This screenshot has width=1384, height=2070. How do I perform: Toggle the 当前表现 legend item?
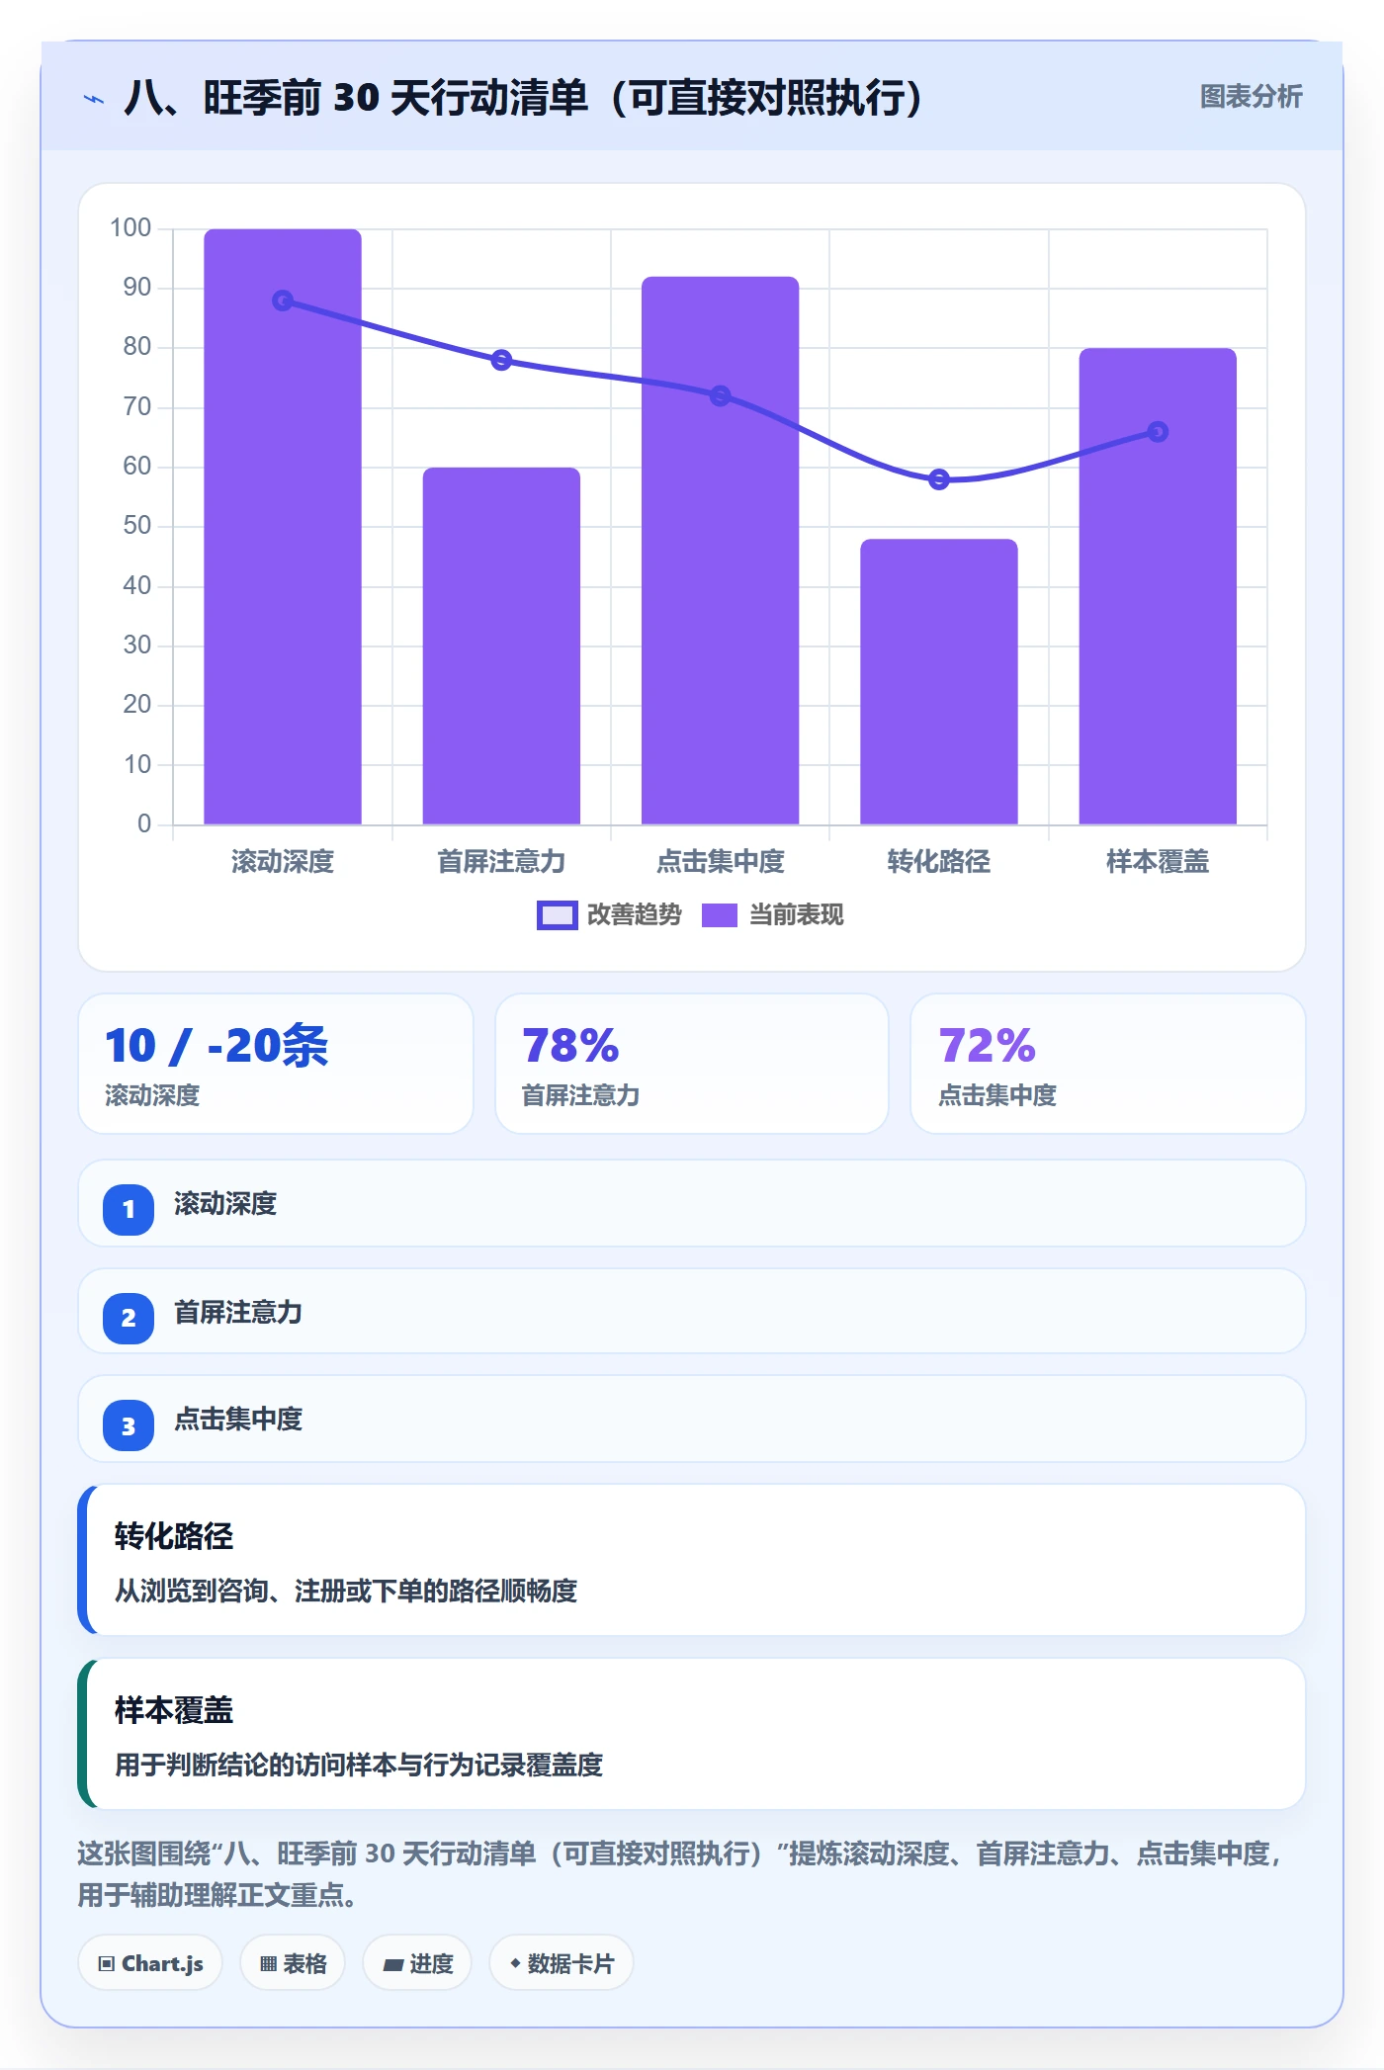(x=773, y=915)
